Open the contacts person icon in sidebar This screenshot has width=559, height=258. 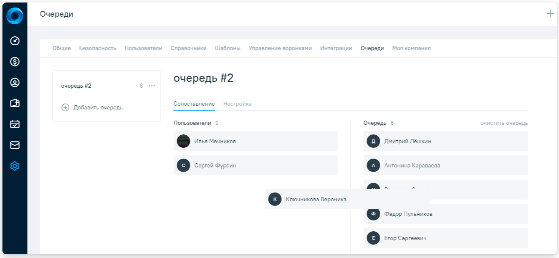(x=15, y=83)
